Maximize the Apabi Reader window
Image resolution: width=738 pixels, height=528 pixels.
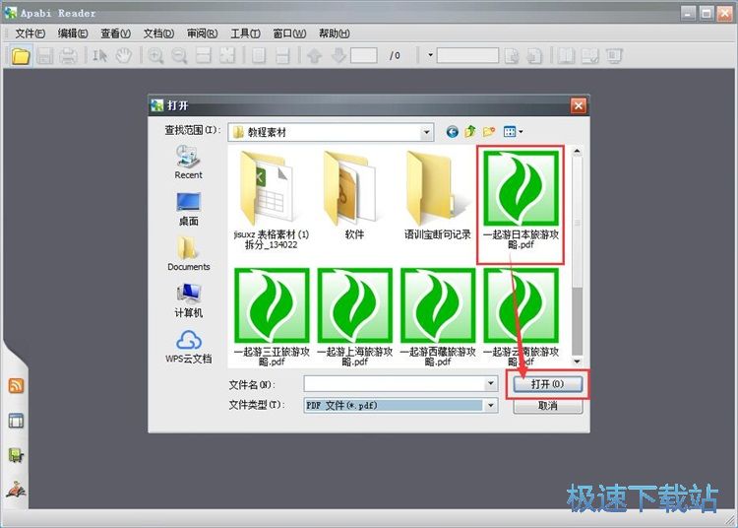coord(707,13)
